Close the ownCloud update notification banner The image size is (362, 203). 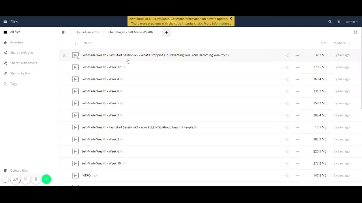(231, 19)
